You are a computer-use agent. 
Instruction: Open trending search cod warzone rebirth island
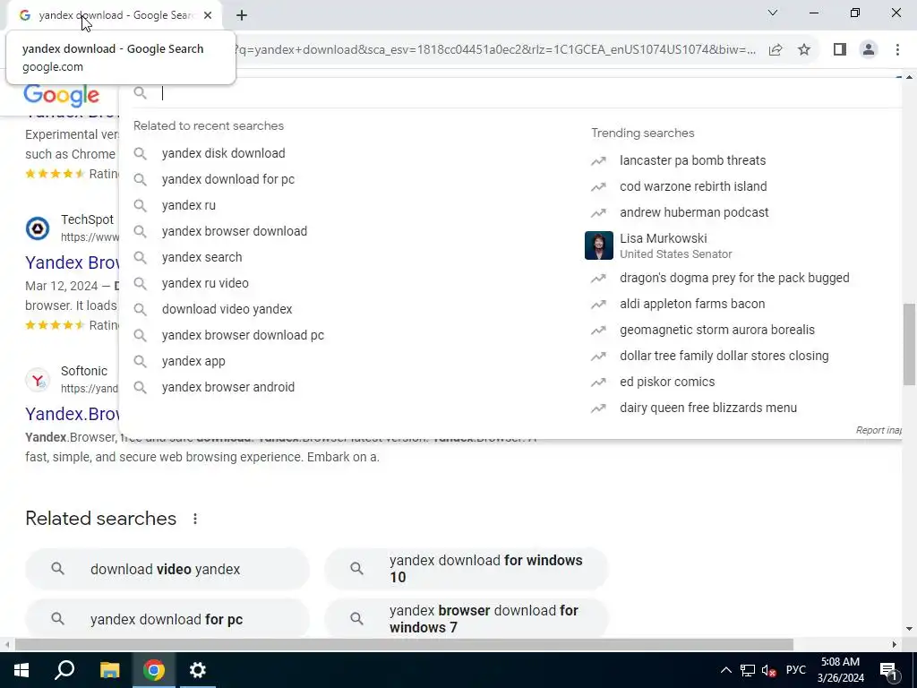[693, 186]
